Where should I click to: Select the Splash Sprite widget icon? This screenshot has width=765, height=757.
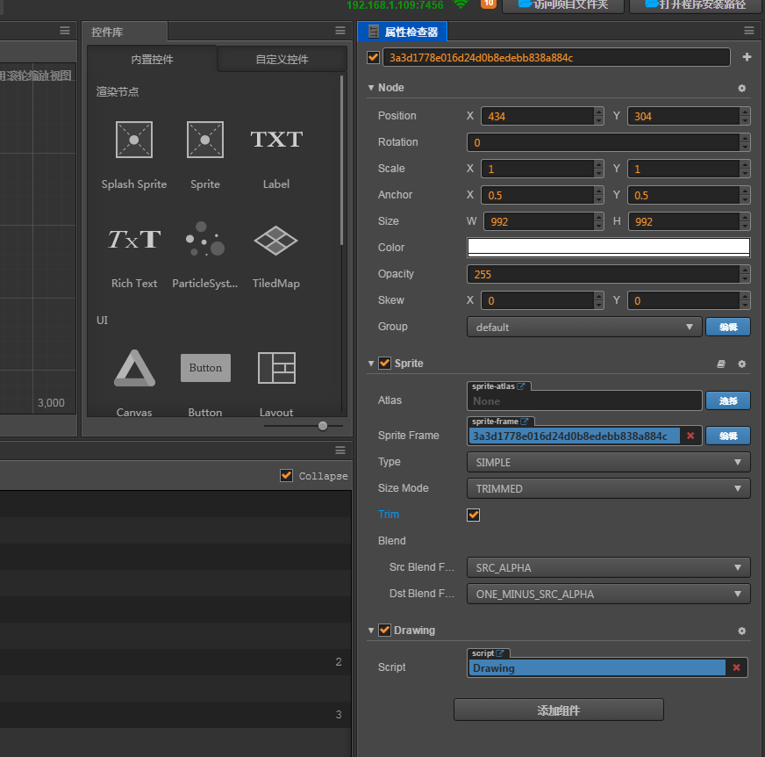pos(134,140)
